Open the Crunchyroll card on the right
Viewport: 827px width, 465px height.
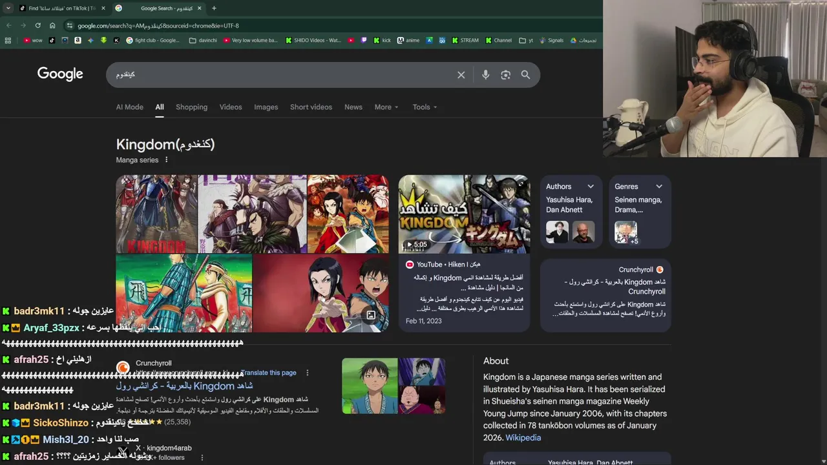point(605,295)
